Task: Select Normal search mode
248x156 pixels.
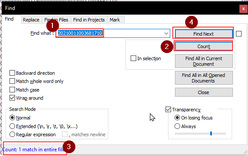Action: click(x=12, y=118)
